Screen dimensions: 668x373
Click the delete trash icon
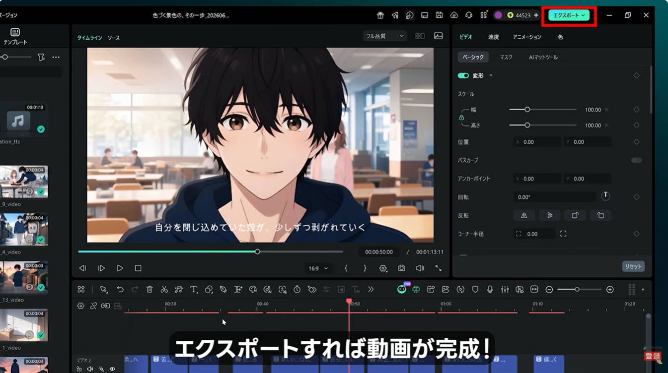(149, 289)
